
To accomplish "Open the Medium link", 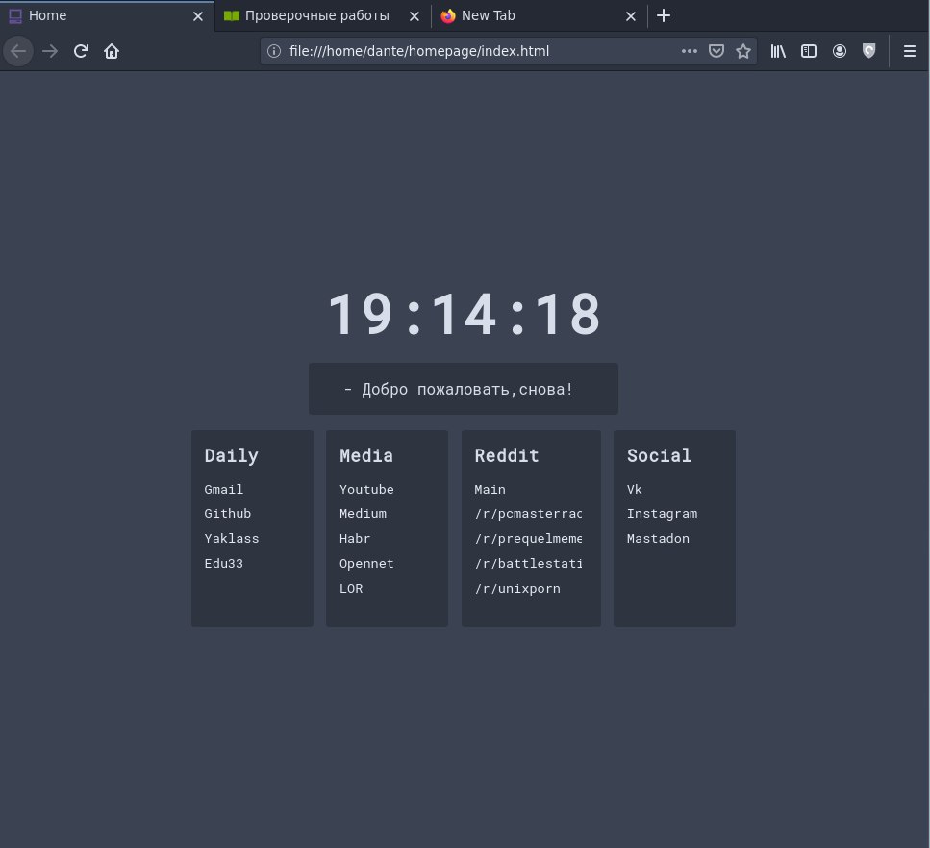I will [363, 514].
